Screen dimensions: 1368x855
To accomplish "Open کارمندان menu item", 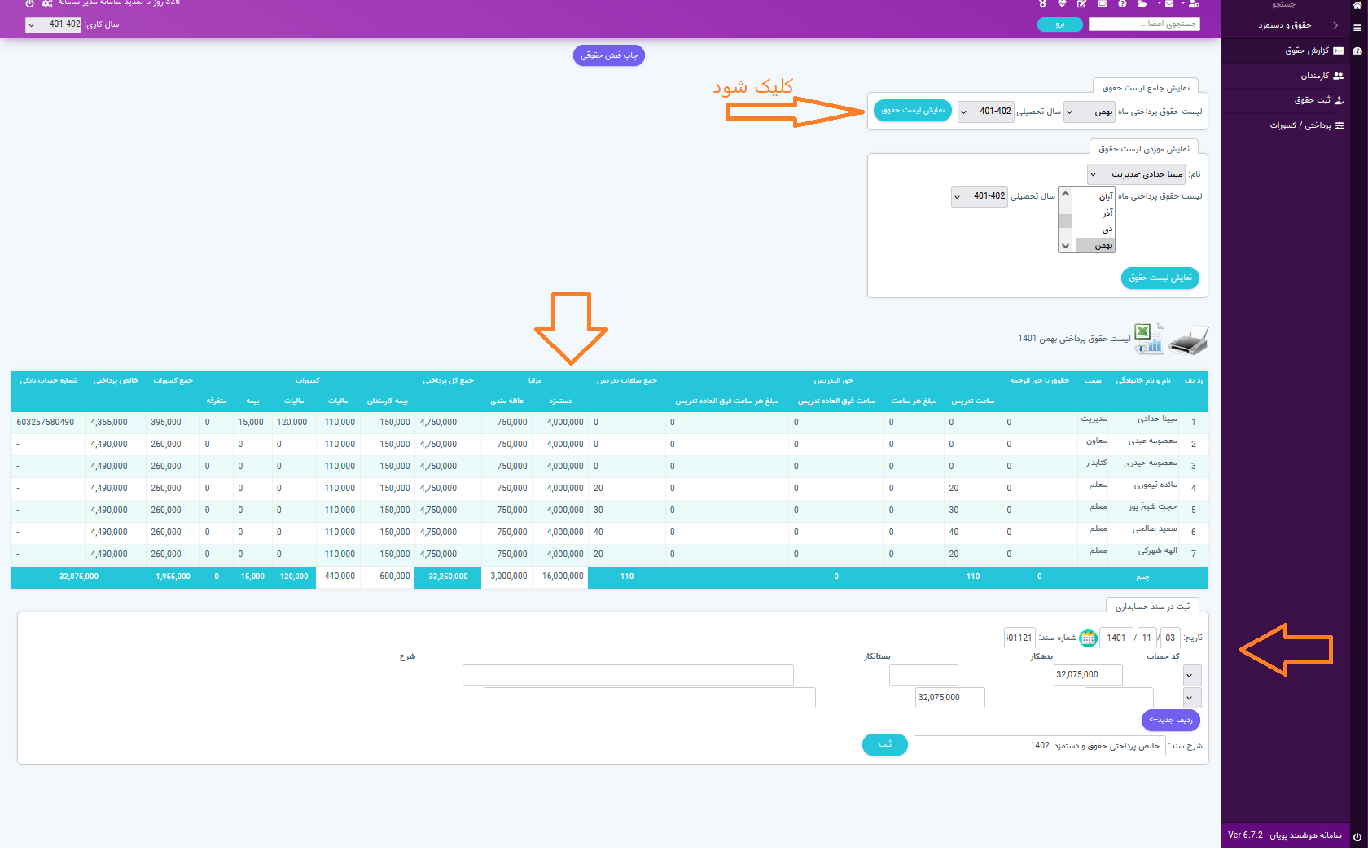I will coord(1314,76).
